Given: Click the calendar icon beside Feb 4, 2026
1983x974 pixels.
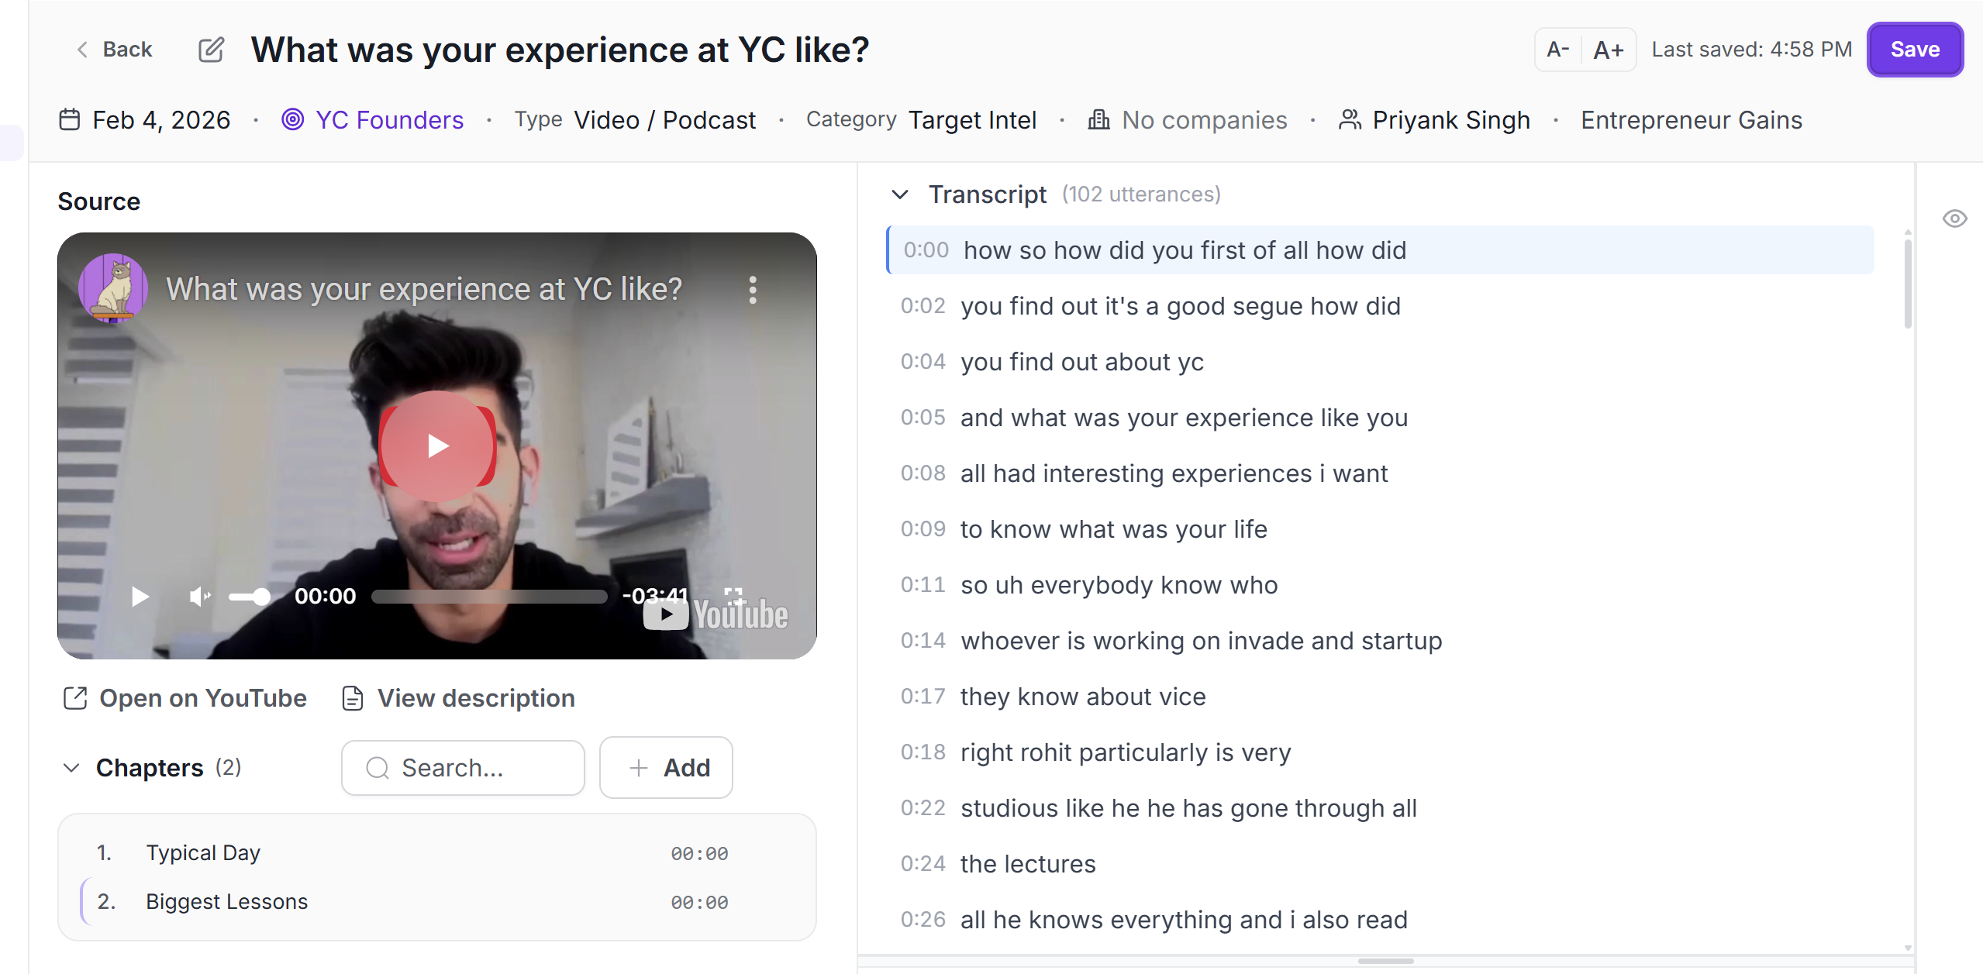Looking at the screenshot, I should pyautogui.click(x=69, y=119).
